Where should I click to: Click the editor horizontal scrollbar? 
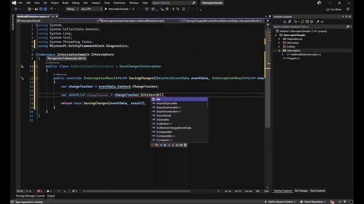click(x=138, y=191)
